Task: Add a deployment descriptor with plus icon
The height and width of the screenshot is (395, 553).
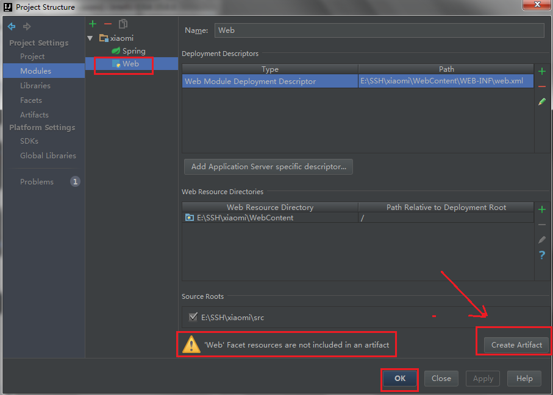Action: pyautogui.click(x=542, y=71)
